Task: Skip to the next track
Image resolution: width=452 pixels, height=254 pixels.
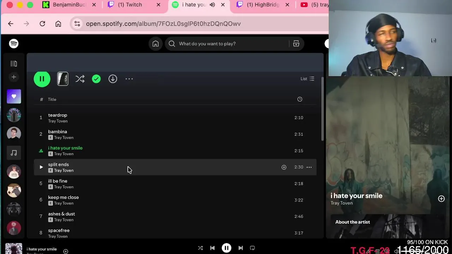Action: 240,248
